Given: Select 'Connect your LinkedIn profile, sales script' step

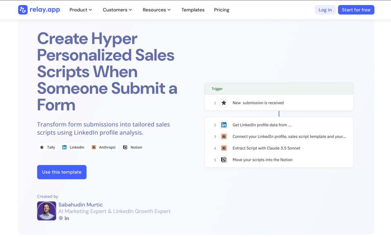Looking at the screenshot, I should [x=279, y=136].
